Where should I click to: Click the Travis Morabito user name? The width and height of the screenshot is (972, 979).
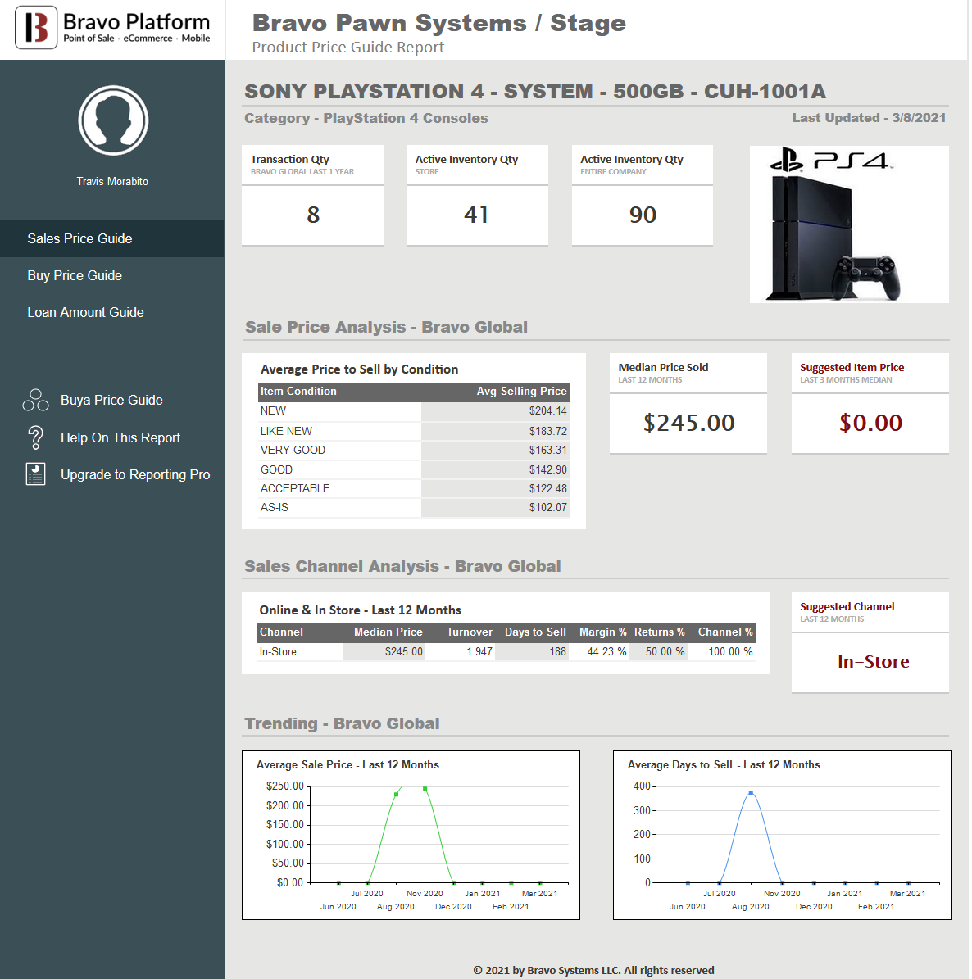(x=112, y=182)
